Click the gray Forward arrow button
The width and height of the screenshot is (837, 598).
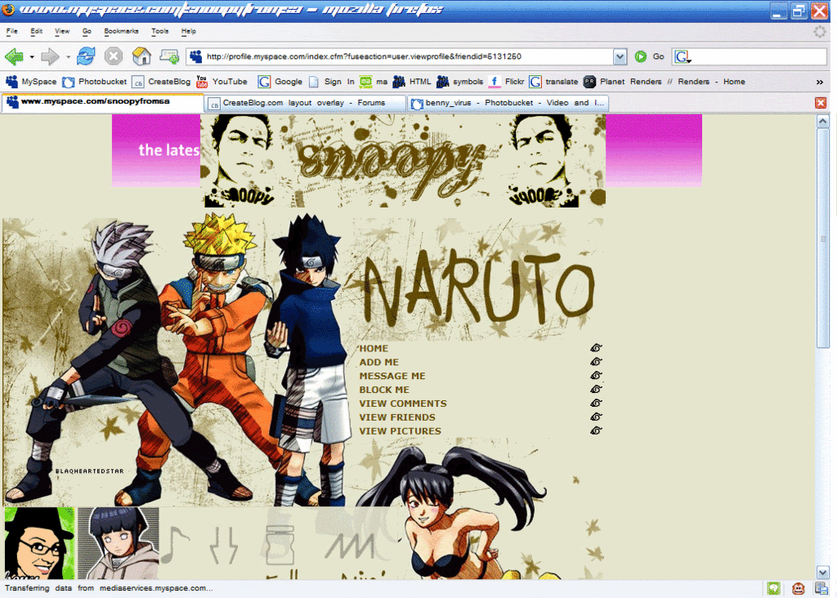tap(50, 56)
